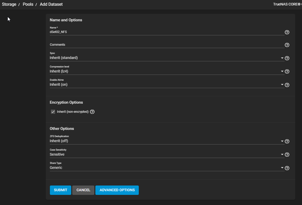
Task: Open help icon for the Comments field
Action: click(x=287, y=45)
